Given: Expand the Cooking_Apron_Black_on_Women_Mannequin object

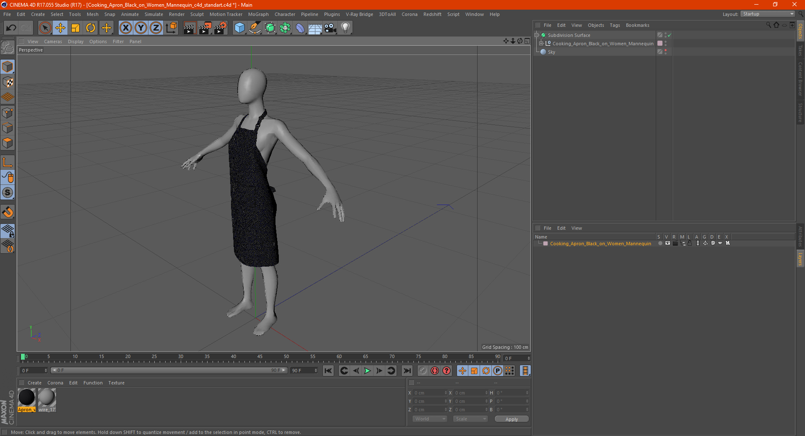Looking at the screenshot, I should [x=541, y=44].
